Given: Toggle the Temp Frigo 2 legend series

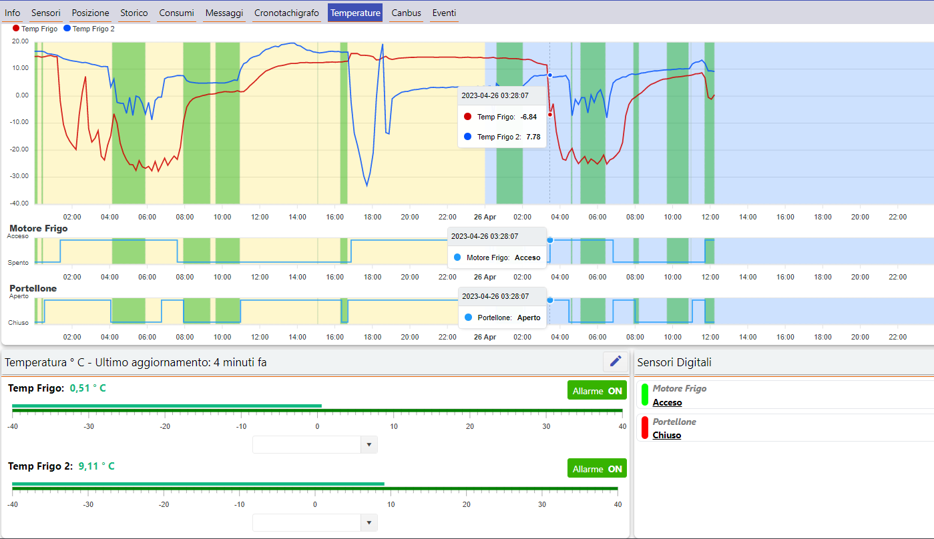Looking at the screenshot, I should click(89, 29).
